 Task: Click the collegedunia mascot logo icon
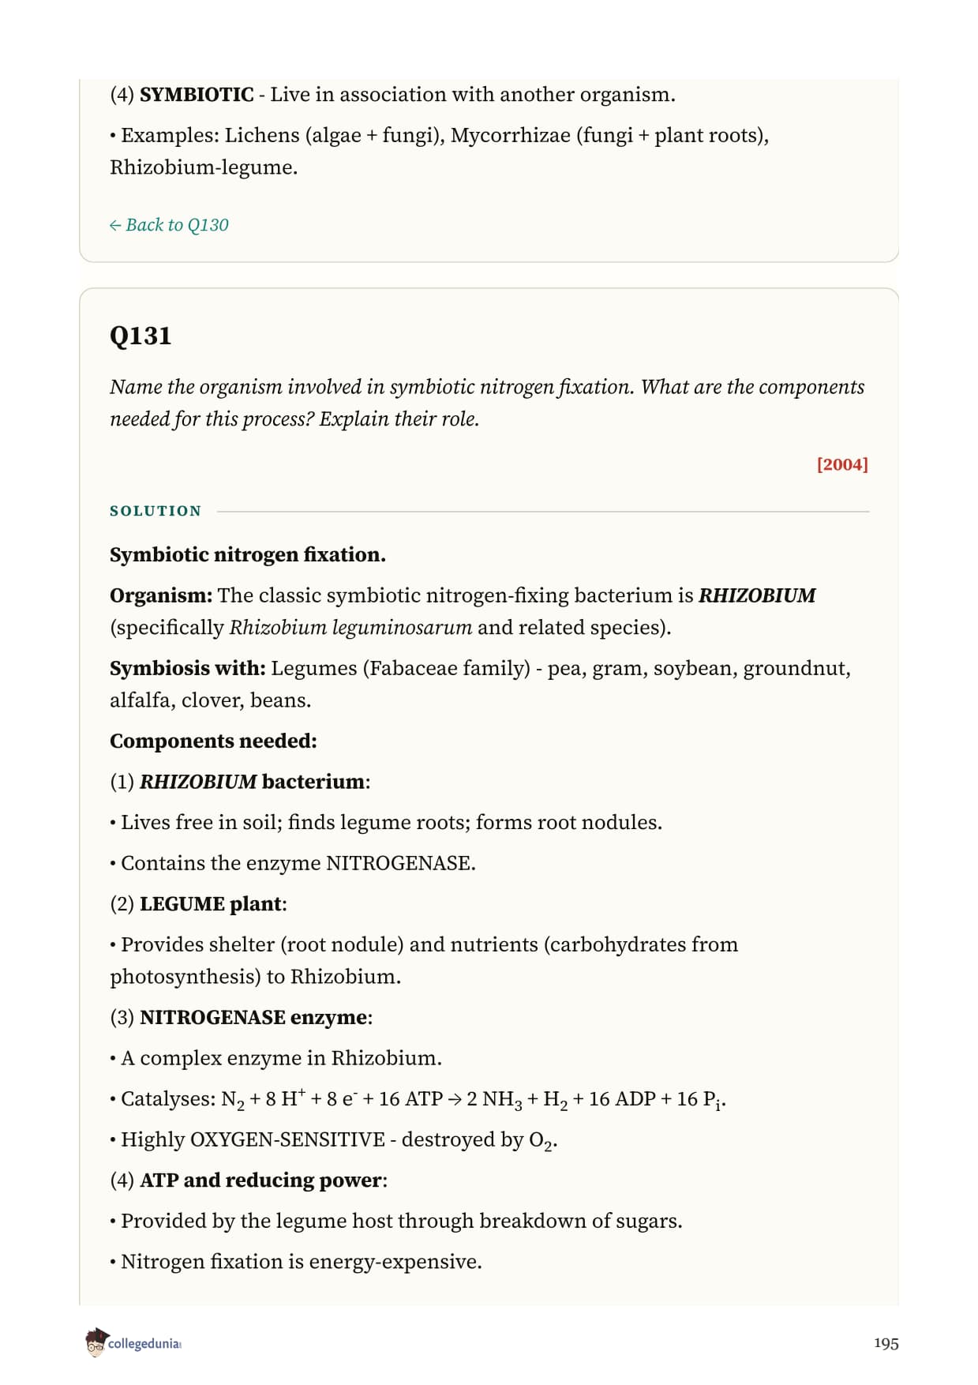click(96, 1342)
